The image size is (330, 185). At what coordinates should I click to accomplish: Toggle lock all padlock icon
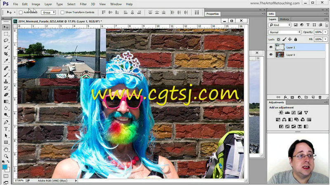point(295,39)
